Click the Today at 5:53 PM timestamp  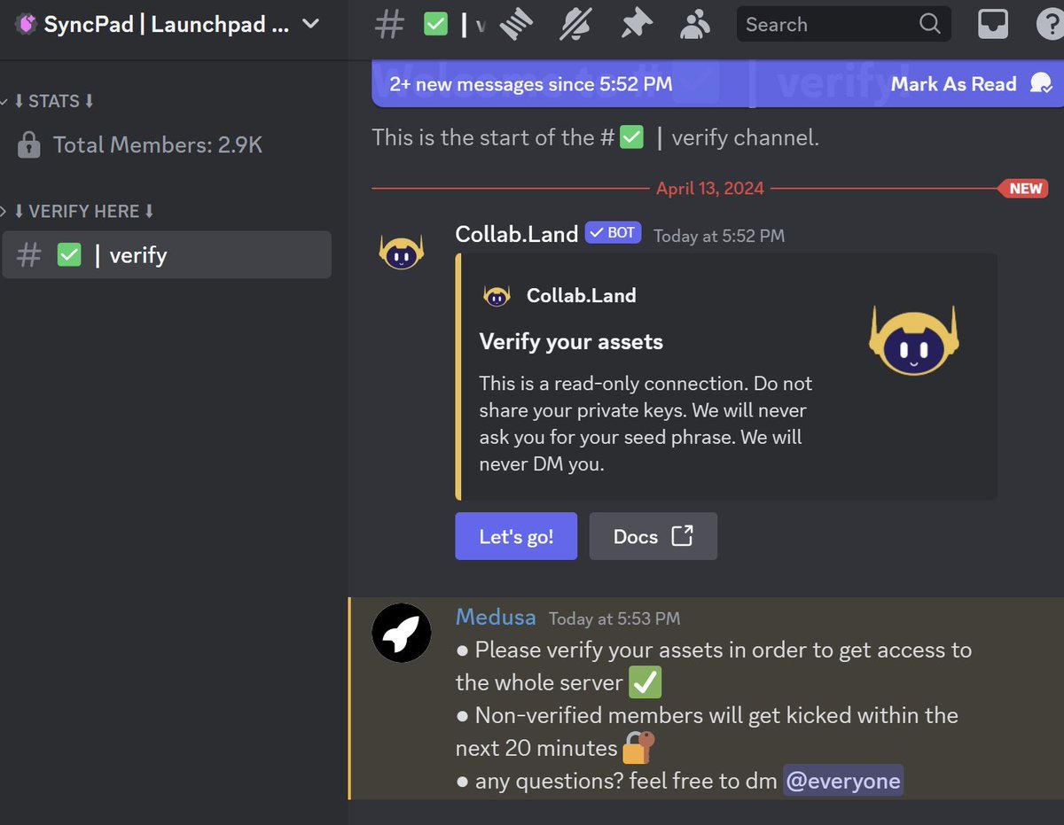614,619
